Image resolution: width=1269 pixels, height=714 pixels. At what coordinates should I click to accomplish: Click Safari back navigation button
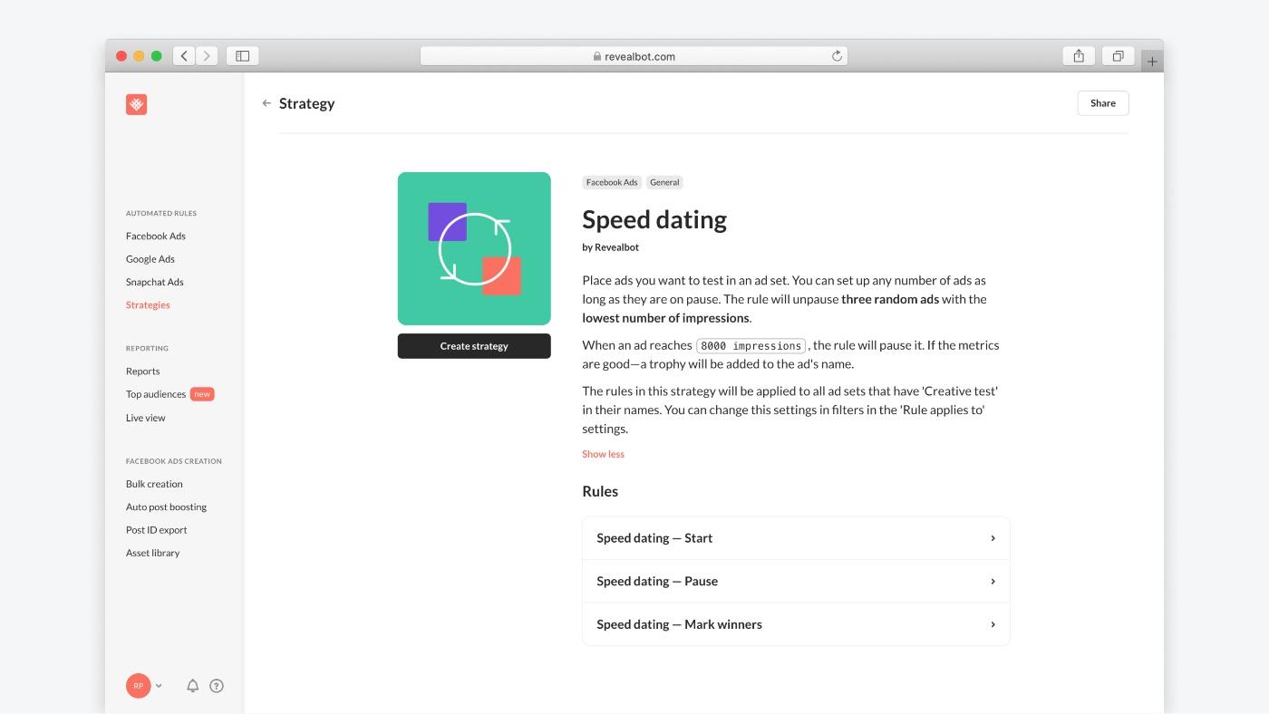coord(184,56)
